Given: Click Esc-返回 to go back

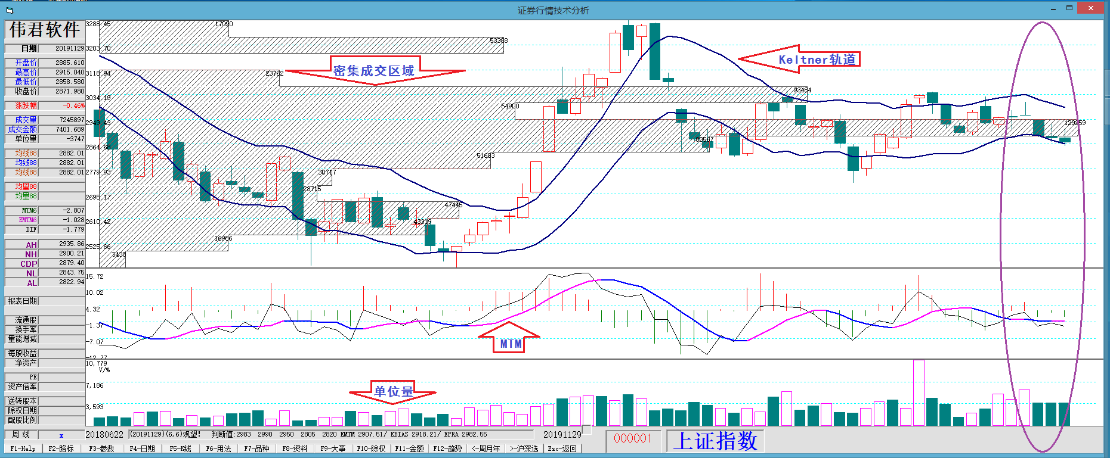Looking at the screenshot, I should point(562,448).
